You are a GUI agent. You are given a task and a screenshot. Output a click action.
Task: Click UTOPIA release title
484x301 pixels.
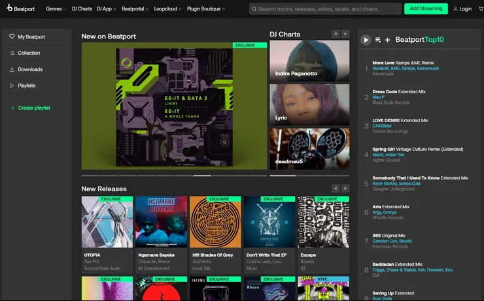(x=92, y=255)
